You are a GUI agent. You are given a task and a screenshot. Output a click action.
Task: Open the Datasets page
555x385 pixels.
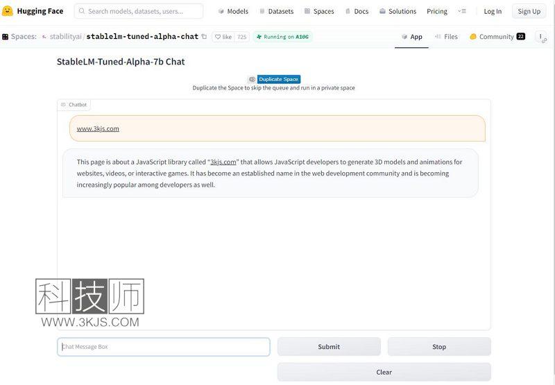click(x=276, y=11)
